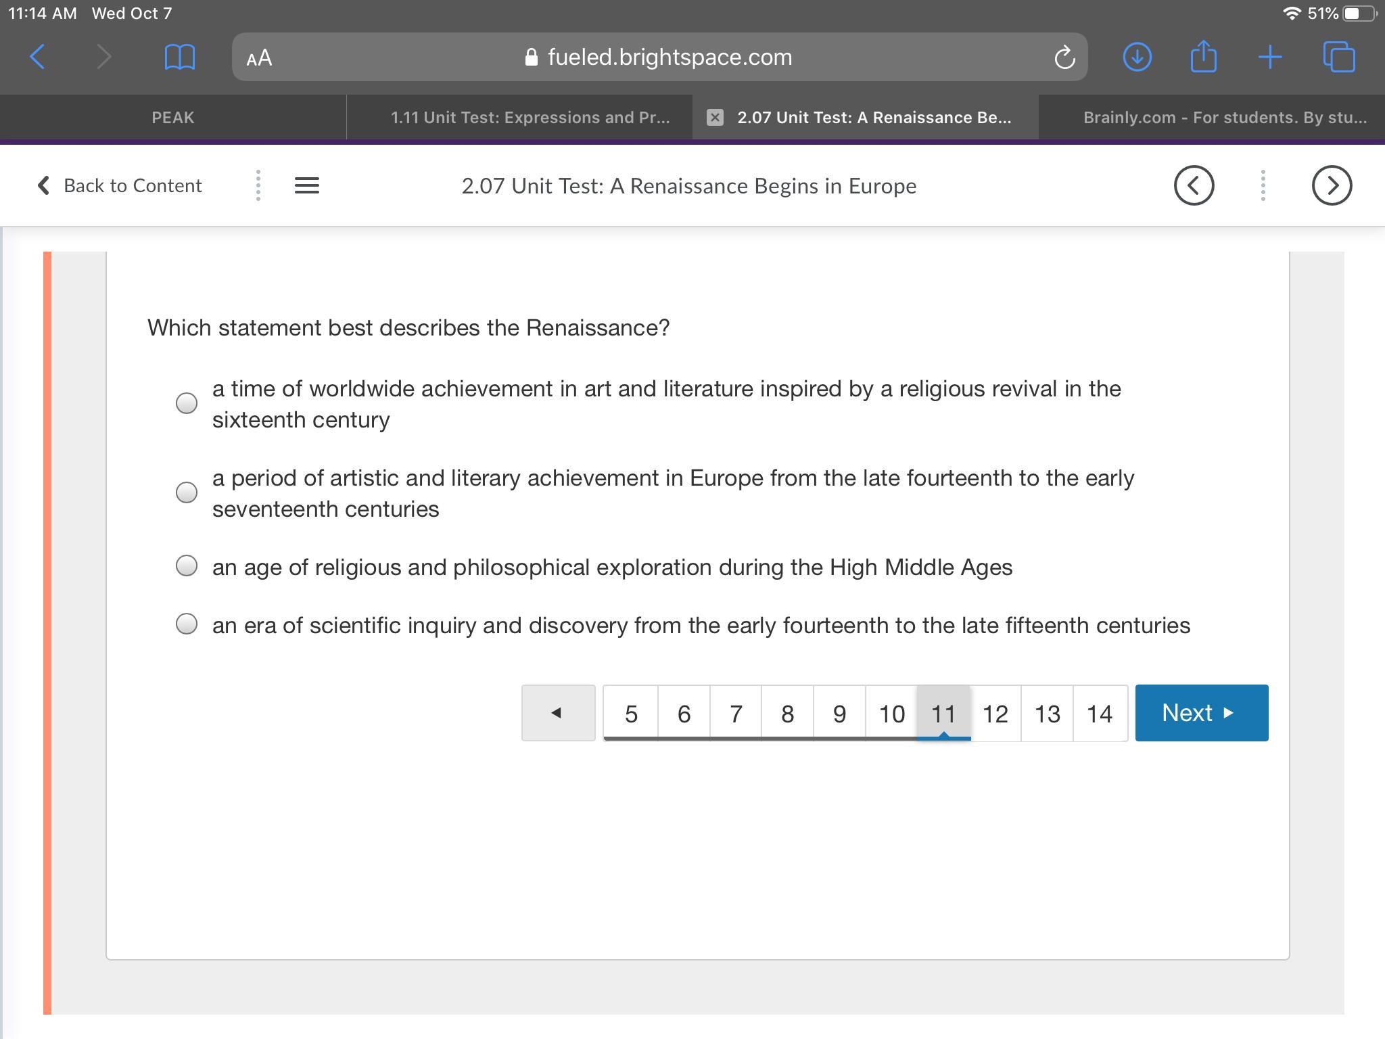Screen dimensions: 1385x1039
Task: Select the 'worldwide achievement in art' answer
Action: pyautogui.click(x=187, y=403)
